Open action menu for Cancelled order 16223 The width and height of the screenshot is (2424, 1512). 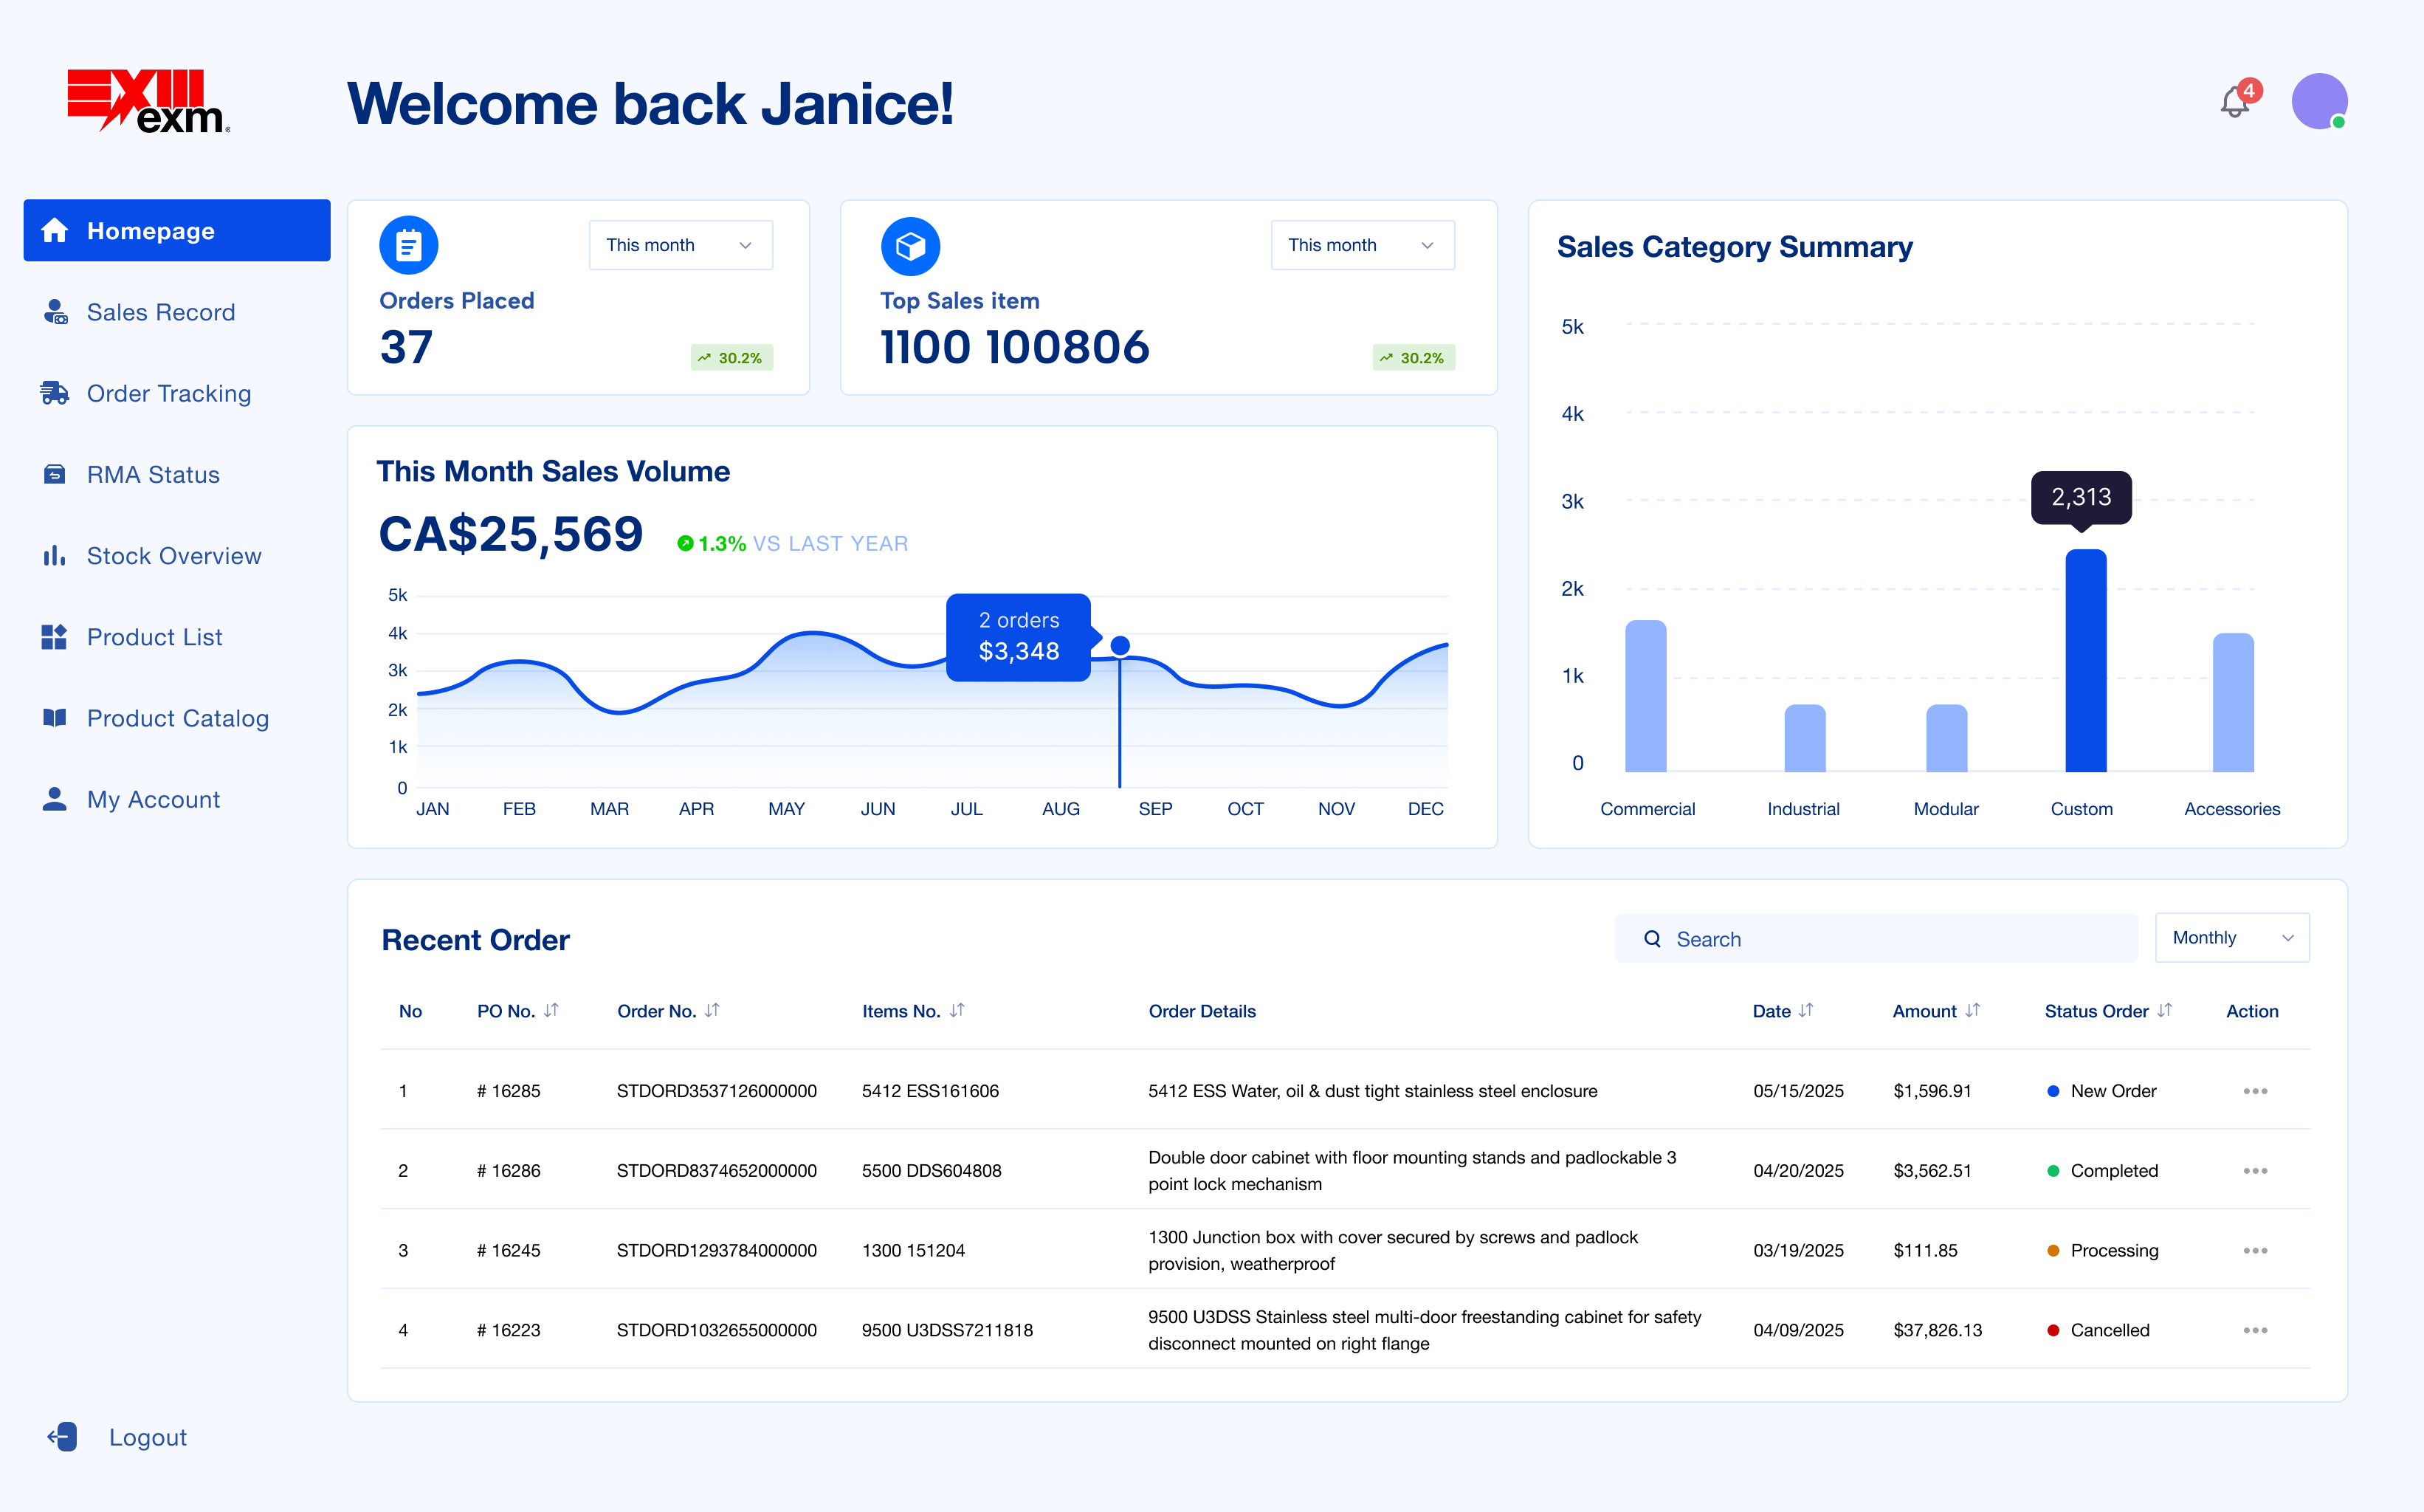pos(2254,1330)
